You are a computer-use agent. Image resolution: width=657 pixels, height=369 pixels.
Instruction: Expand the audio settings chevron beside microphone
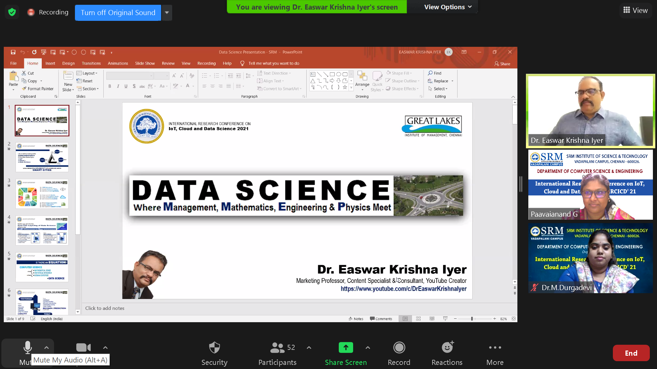click(x=47, y=348)
